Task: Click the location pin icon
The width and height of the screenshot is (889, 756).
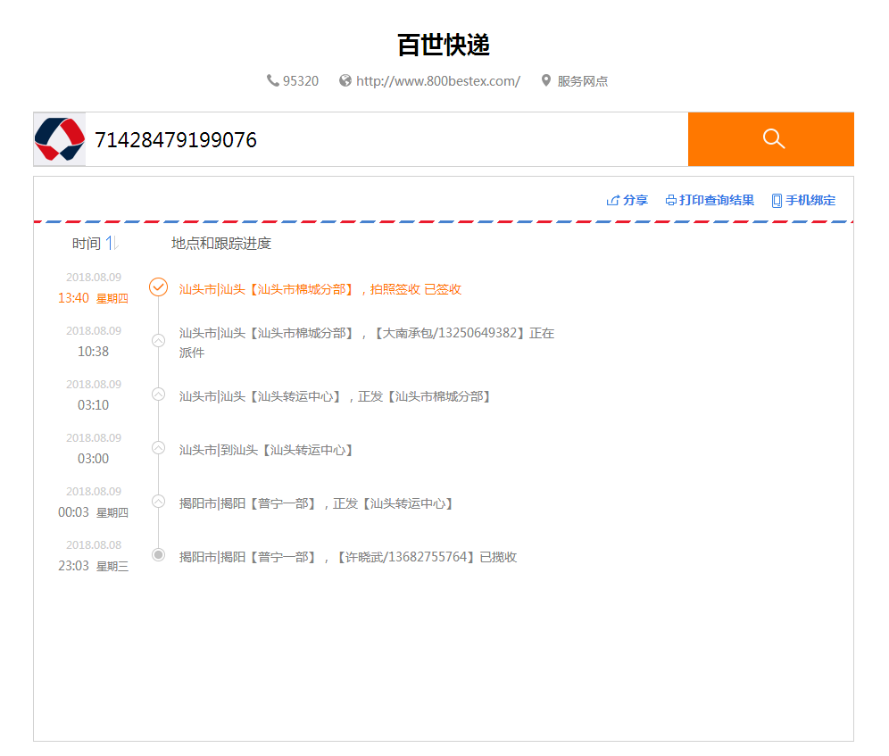Action: tap(546, 80)
